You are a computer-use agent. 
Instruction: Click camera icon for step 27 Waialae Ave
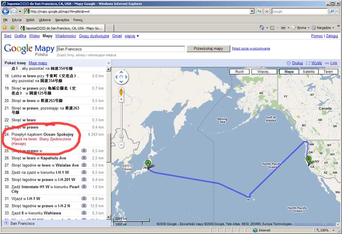[x=84, y=165]
